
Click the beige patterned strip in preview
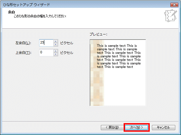point(97,73)
